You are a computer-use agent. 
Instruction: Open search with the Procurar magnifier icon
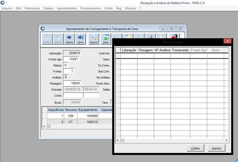94,39
